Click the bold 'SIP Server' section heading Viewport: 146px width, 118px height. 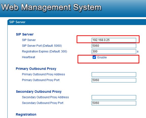pyautogui.click(x=25, y=34)
